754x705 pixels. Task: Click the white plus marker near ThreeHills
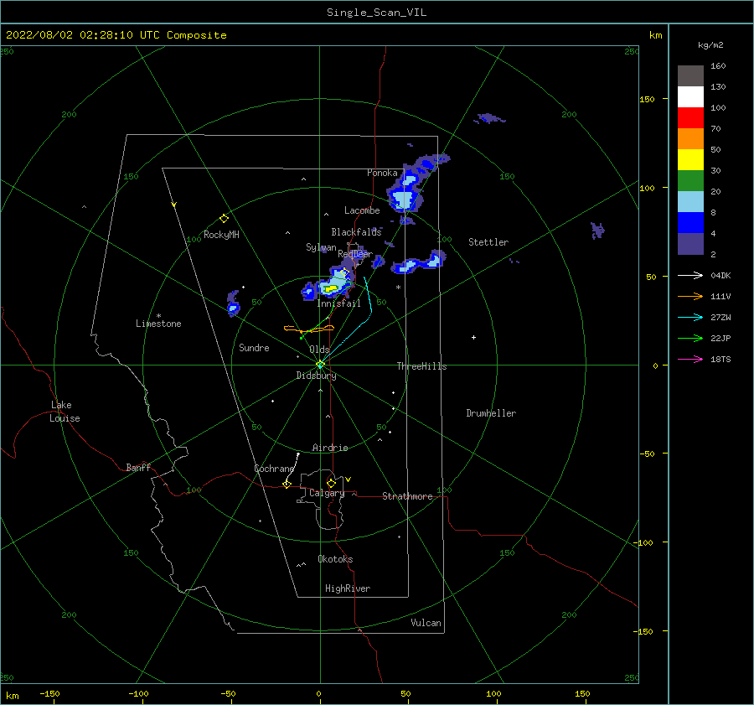[473, 337]
